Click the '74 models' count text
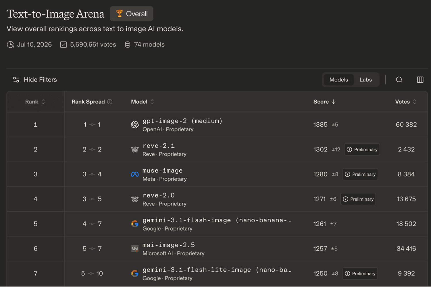 pyautogui.click(x=149, y=44)
